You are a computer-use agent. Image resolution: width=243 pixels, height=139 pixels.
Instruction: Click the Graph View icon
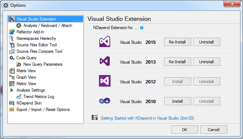tap(12, 77)
